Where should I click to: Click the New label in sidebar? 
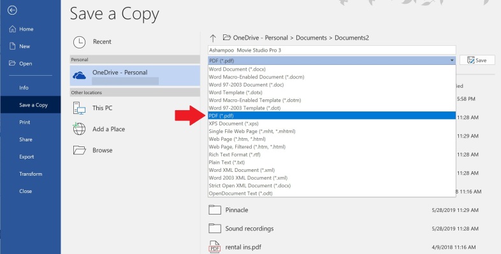click(25, 46)
